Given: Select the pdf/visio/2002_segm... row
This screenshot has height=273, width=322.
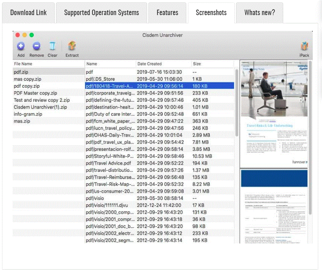Looking at the screenshot, I should point(159,240).
